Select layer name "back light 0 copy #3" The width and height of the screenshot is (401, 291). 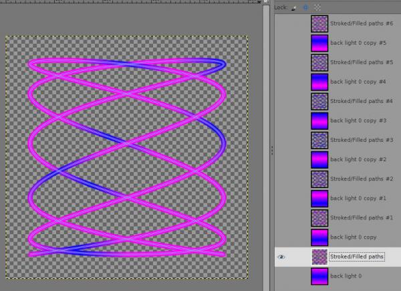click(x=358, y=121)
